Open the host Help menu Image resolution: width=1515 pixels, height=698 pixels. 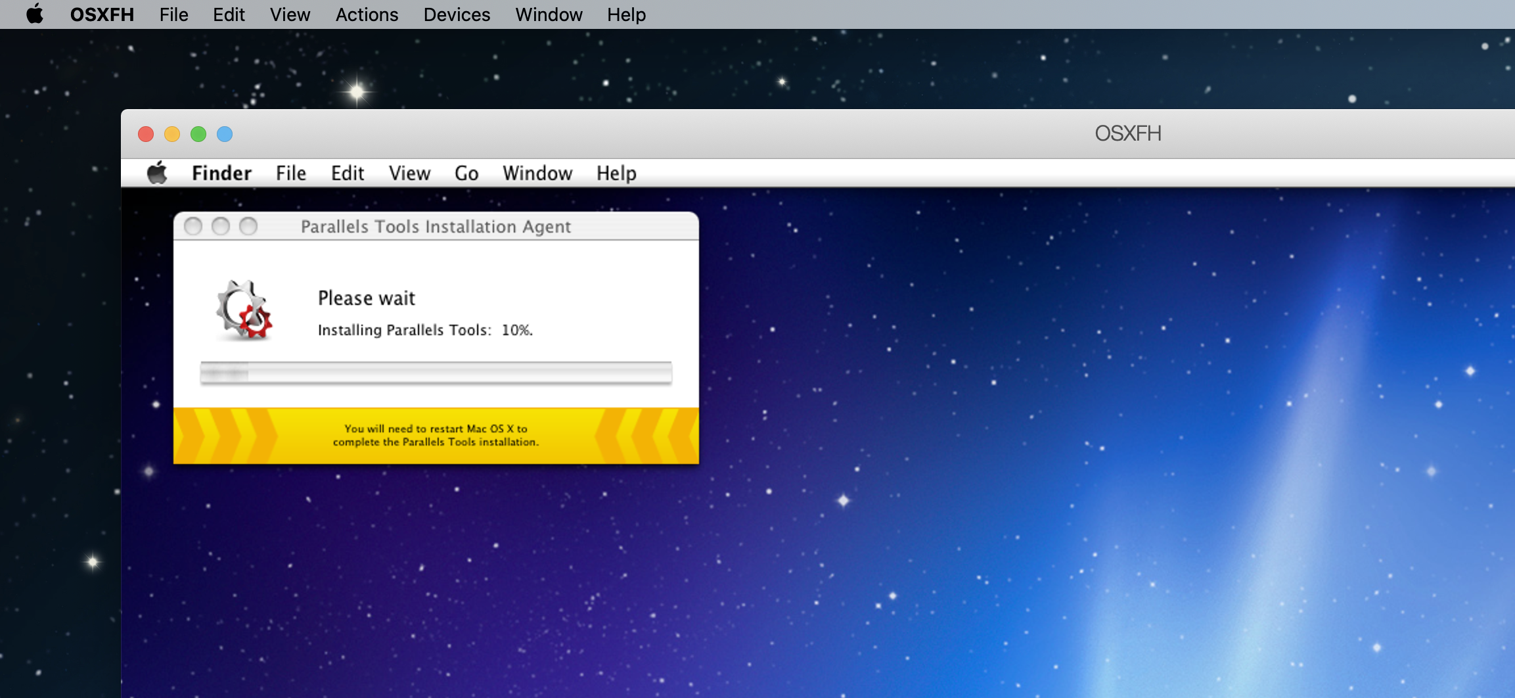coord(626,14)
